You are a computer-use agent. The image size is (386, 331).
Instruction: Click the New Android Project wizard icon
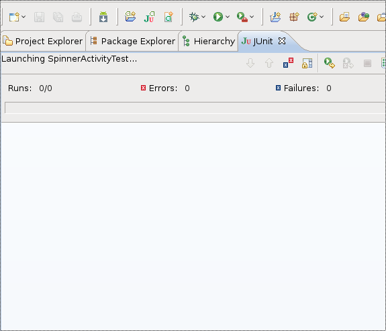coord(130,17)
